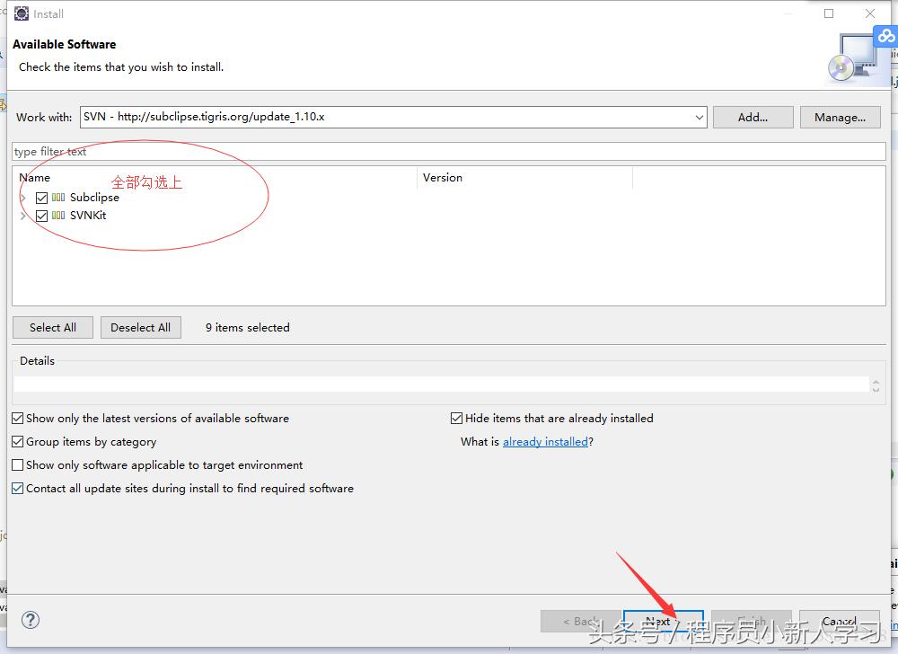The height and width of the screenshot is (654, 898).
Task: Click the up arrow on Details scroller
Action: pyautogui.click(x=876, y=380)
